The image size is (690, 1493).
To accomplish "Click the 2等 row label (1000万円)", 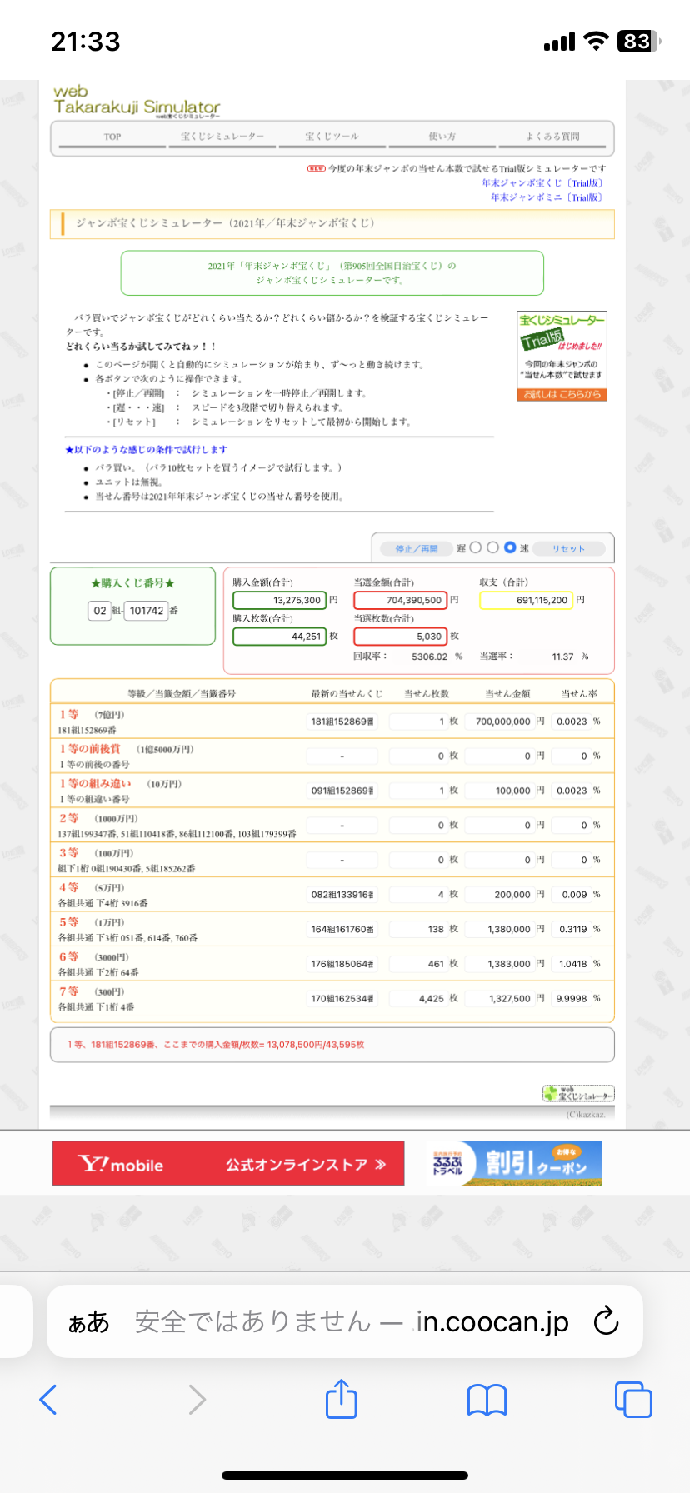I will point(98,819).
